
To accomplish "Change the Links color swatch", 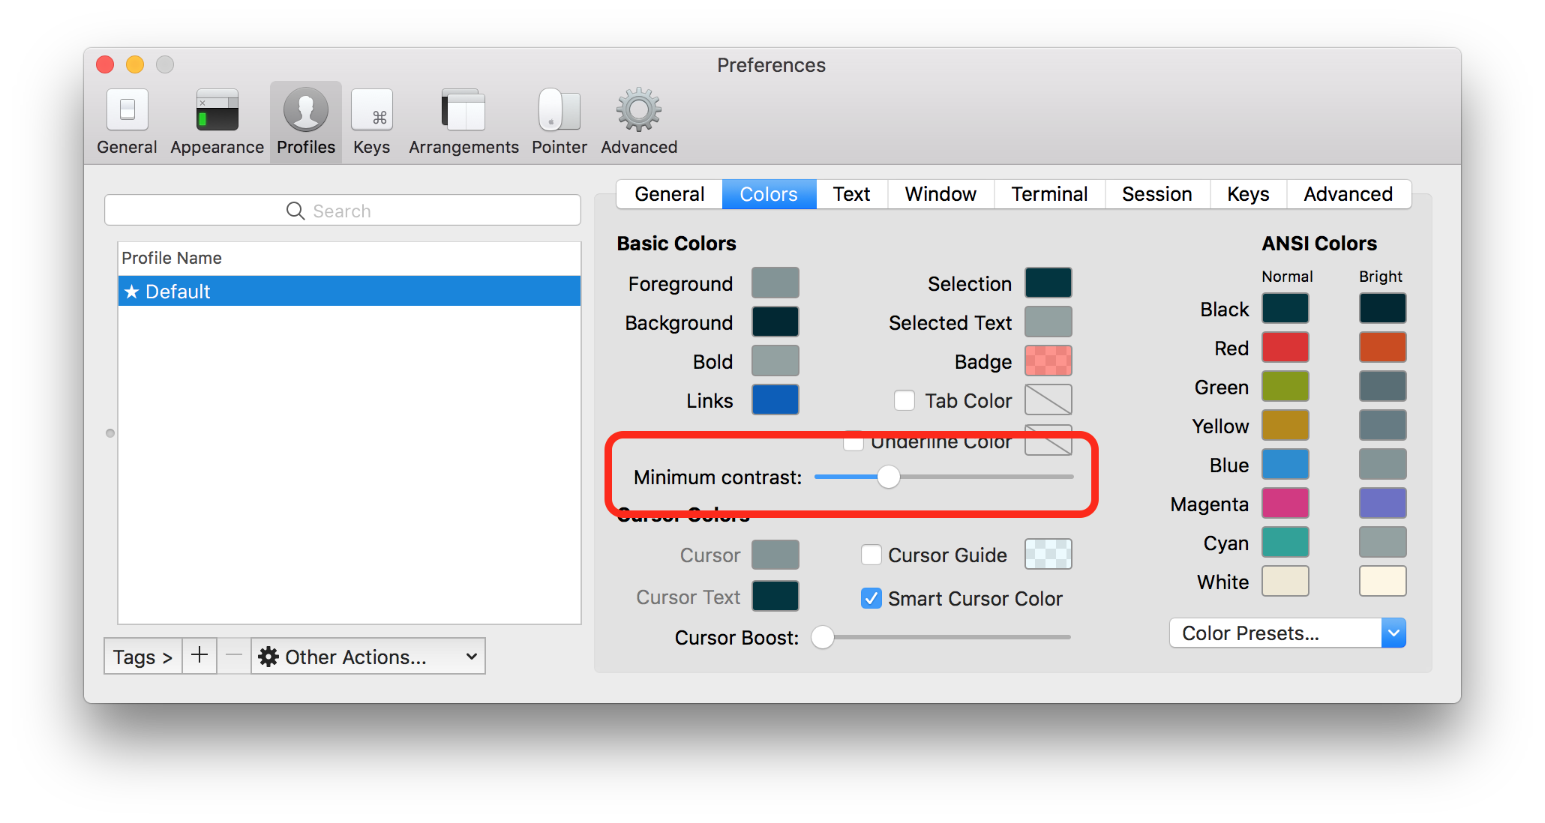I will tap(775, 400).
